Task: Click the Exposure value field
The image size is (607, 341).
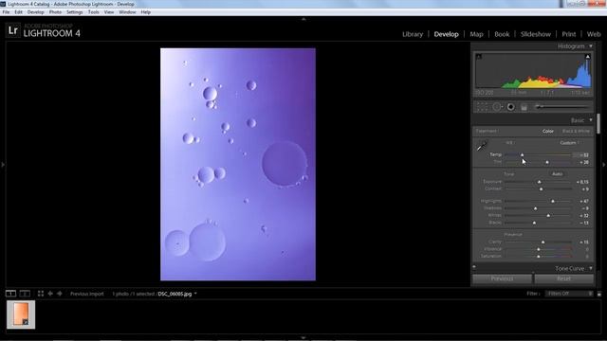Action: click(582, 182)
